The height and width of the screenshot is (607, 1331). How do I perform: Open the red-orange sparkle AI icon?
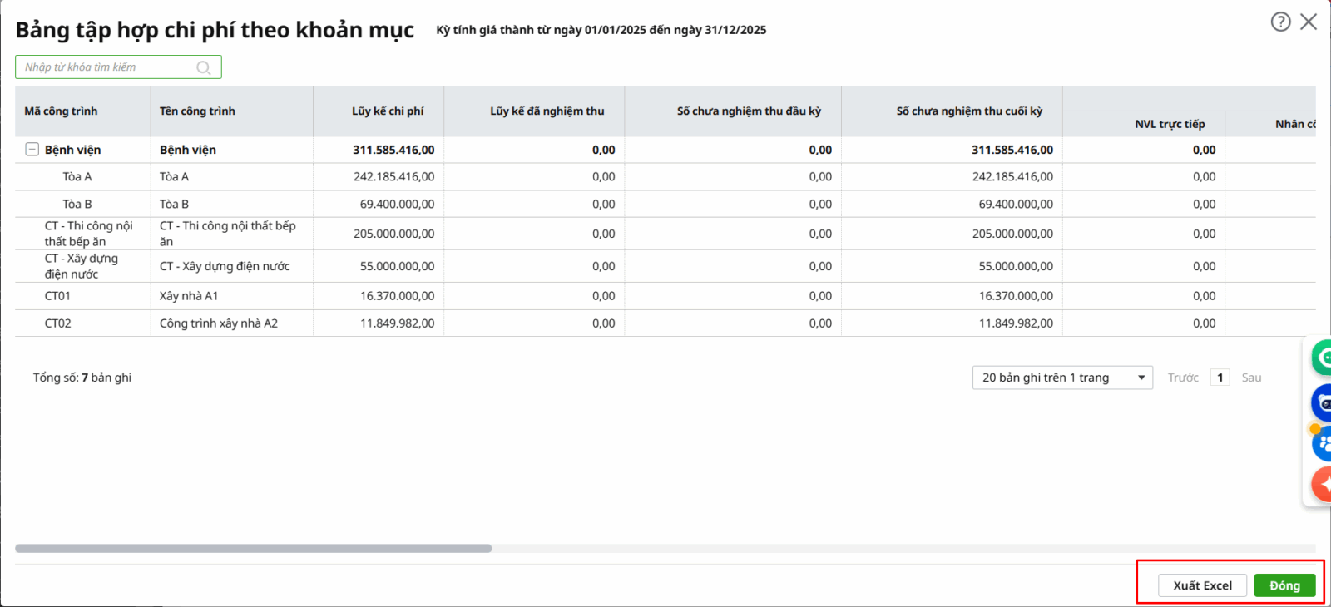point(1322,484)
